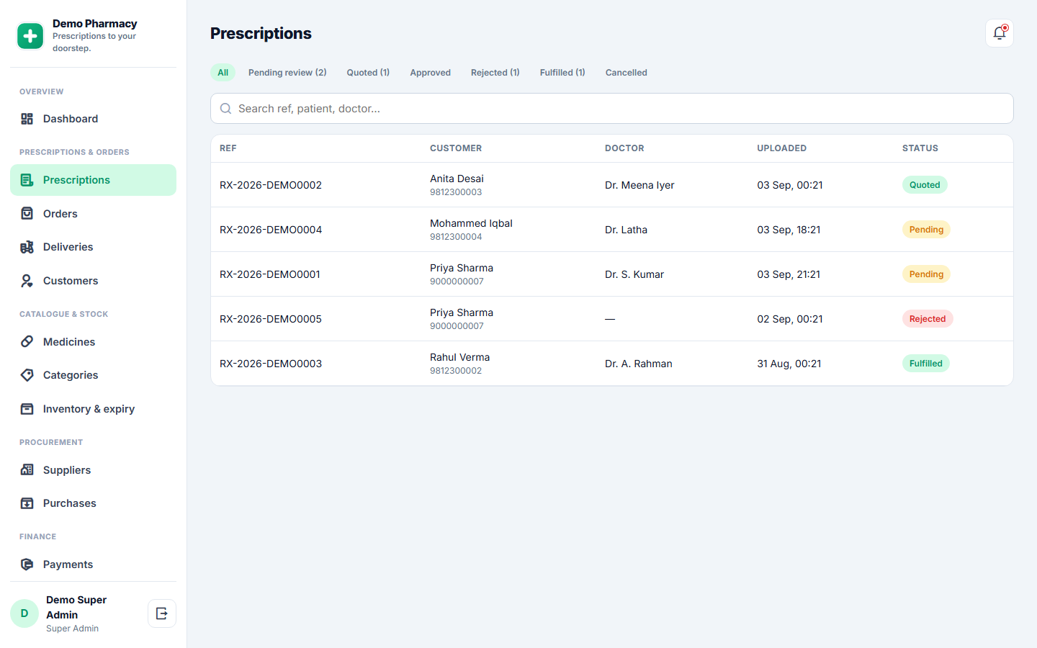Switch to the Cancelled tab
Image resolution: width=1037 pixels, height=648 pixels.
627,73
